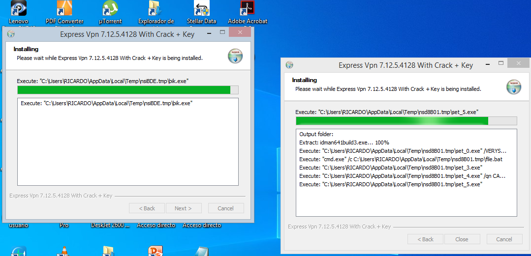531x256 pixels.
Task: Select the 'Output folder:' log line
Action: [x=316, y=134]
